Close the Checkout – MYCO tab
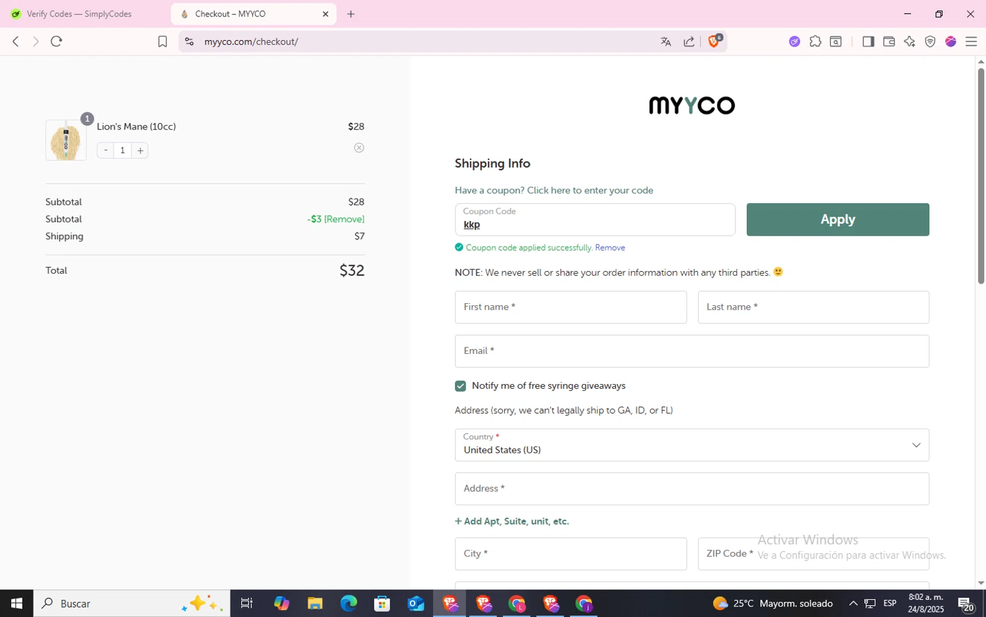This screenshot has width=986, height=617. tap(325, 14)
